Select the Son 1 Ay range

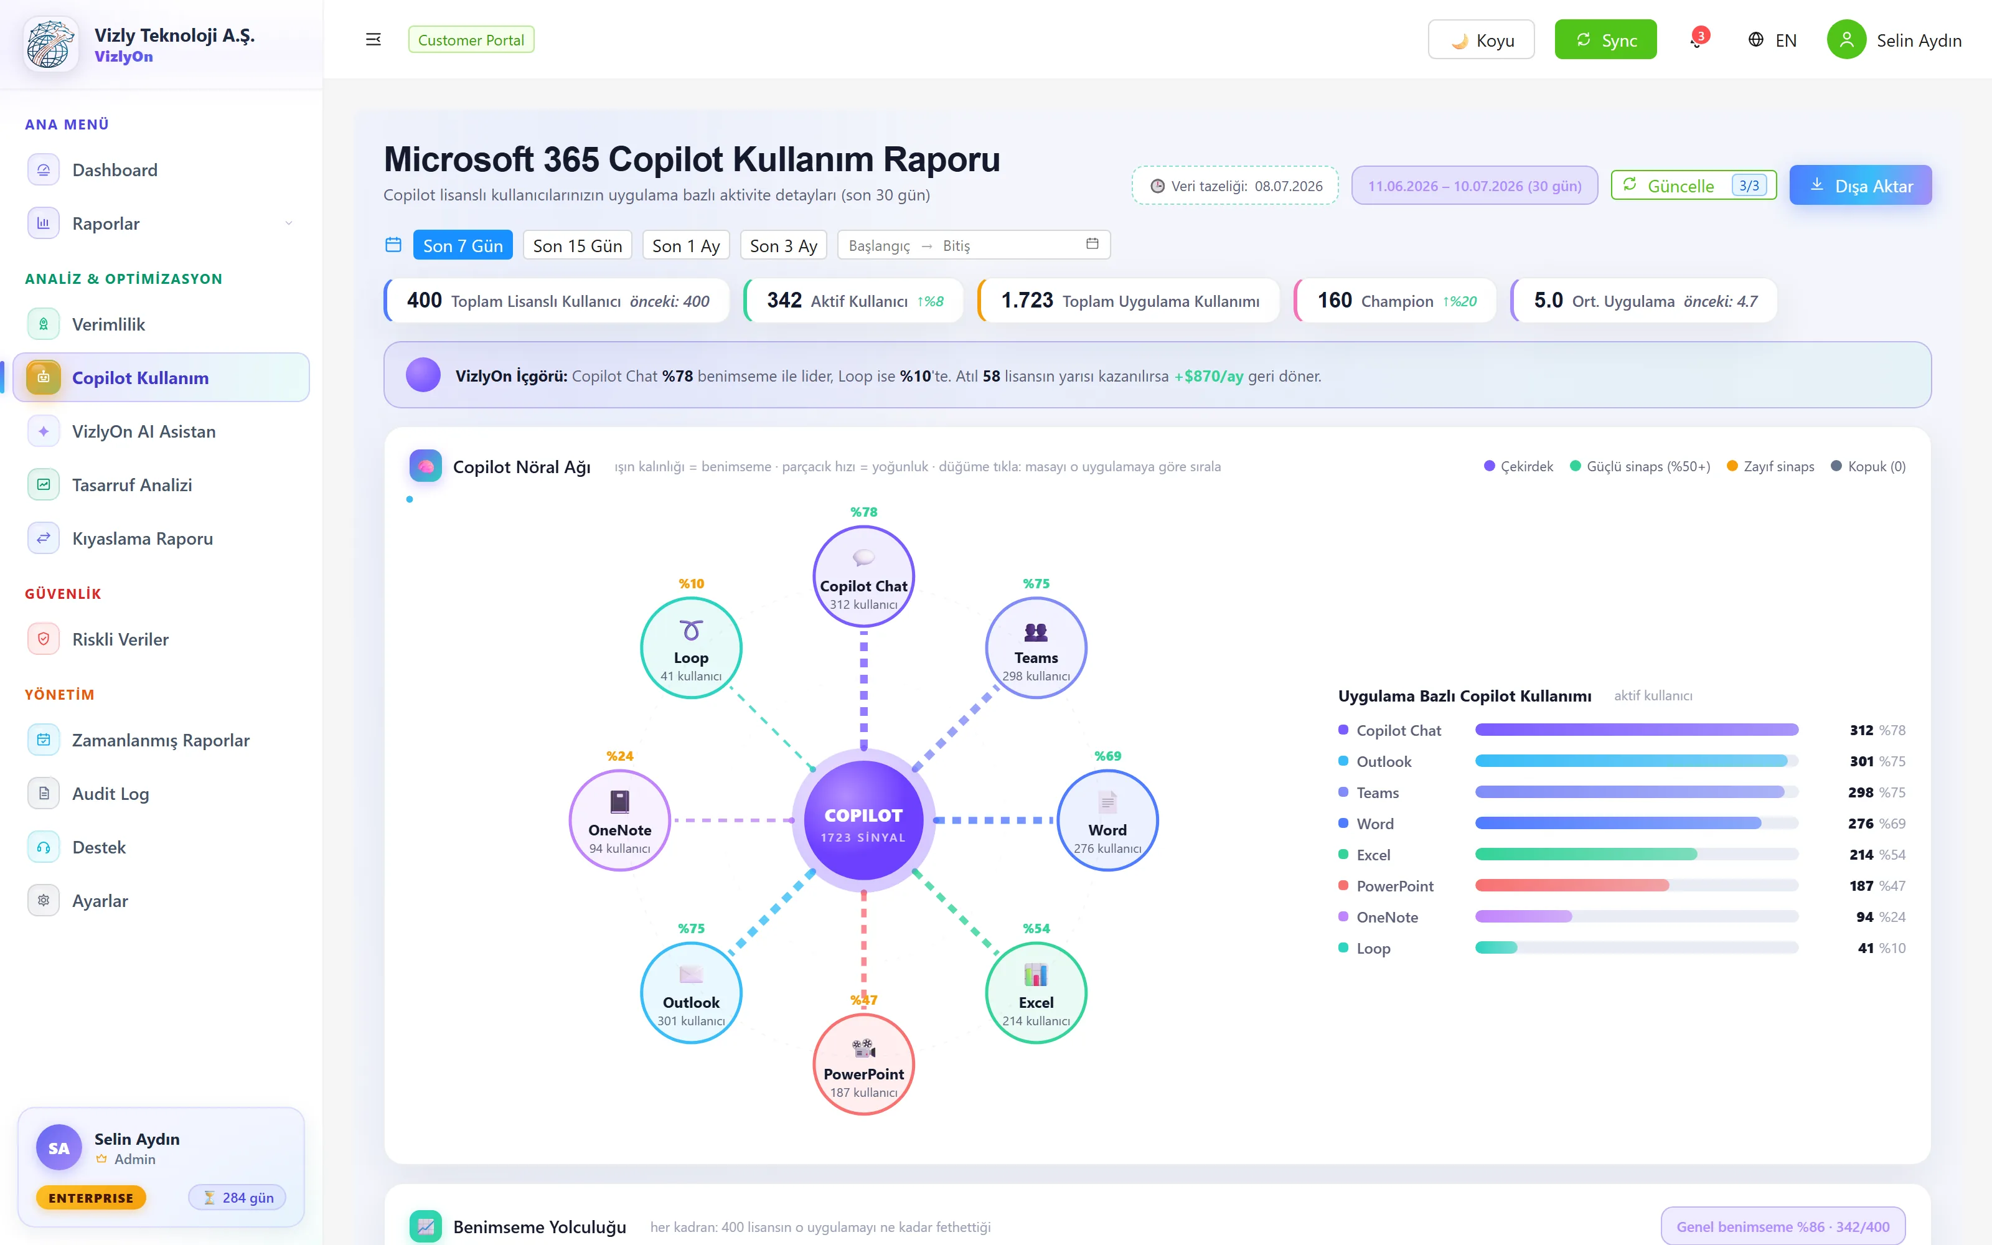coord(685,245)
